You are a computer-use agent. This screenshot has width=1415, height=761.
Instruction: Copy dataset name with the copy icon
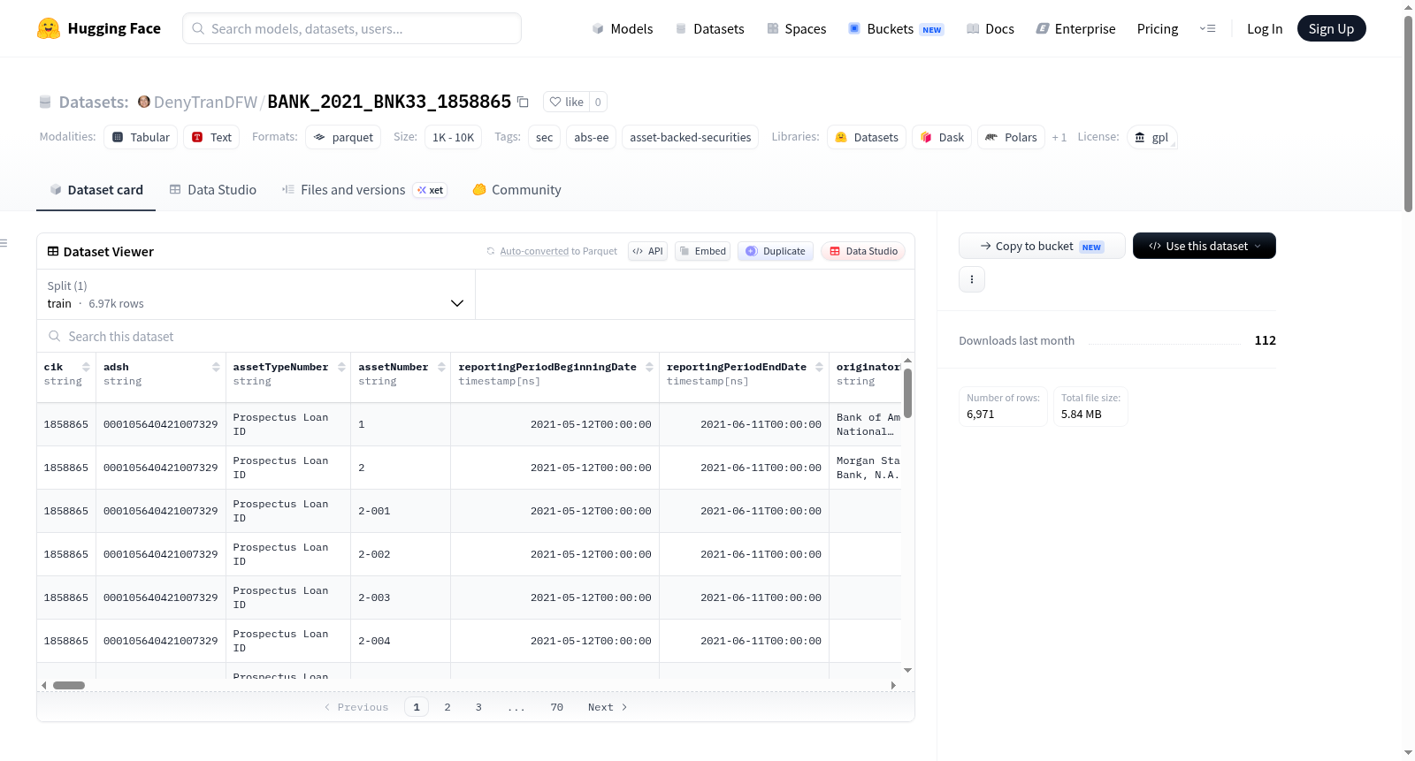click(x=523, y=102)
